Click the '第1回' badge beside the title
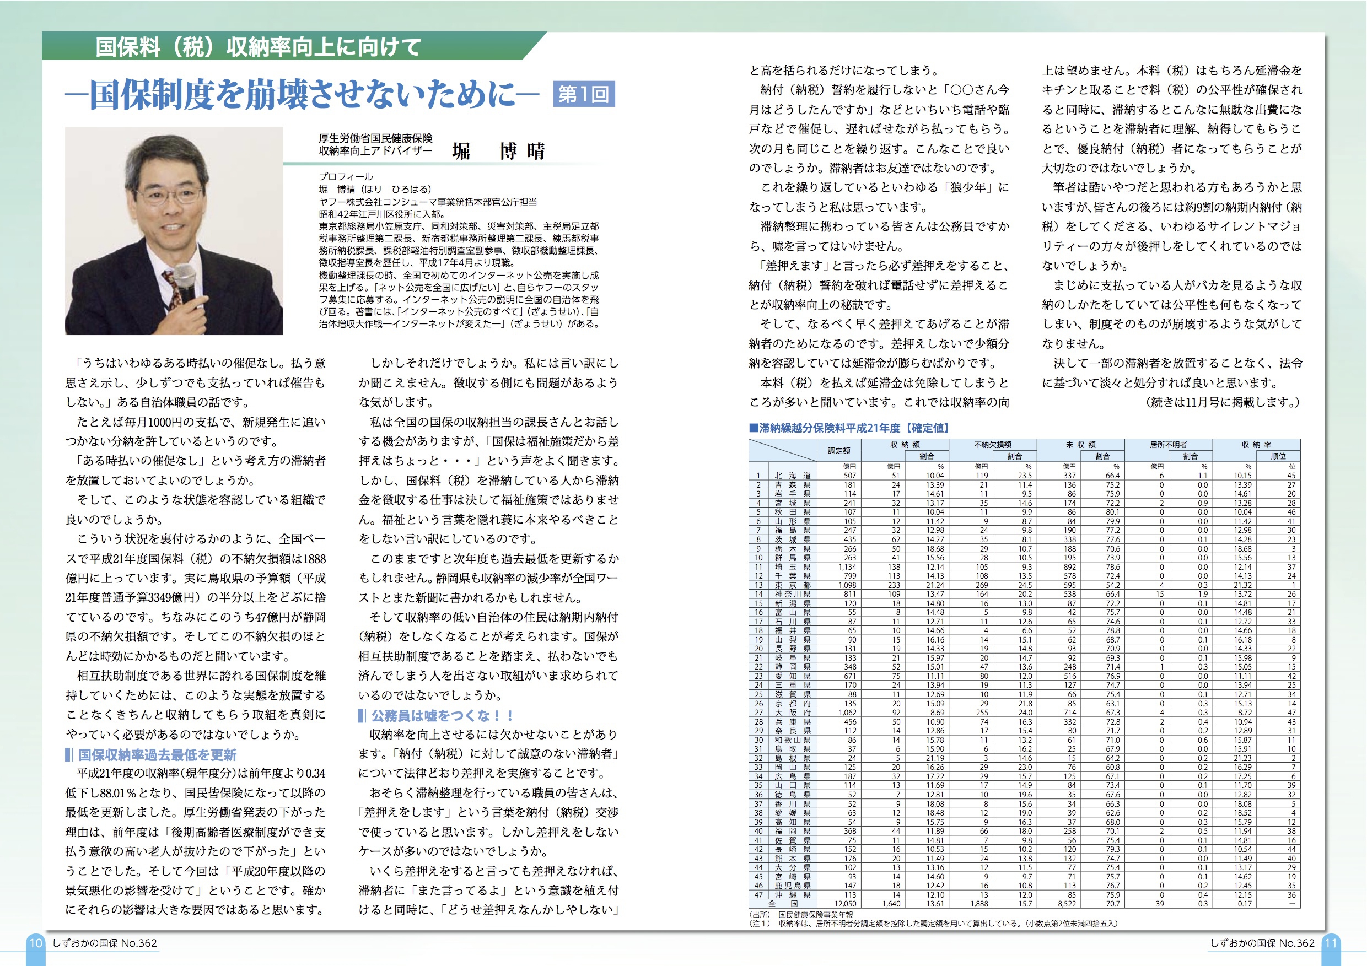 tap(584, 94)
